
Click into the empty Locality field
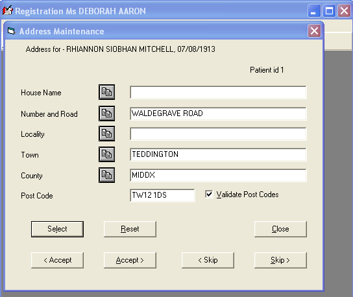pyautogui.click(x=218, y=134)
